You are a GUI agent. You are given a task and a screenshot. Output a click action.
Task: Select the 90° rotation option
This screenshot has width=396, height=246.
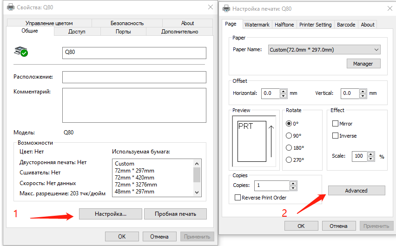(x=289, y=136)
